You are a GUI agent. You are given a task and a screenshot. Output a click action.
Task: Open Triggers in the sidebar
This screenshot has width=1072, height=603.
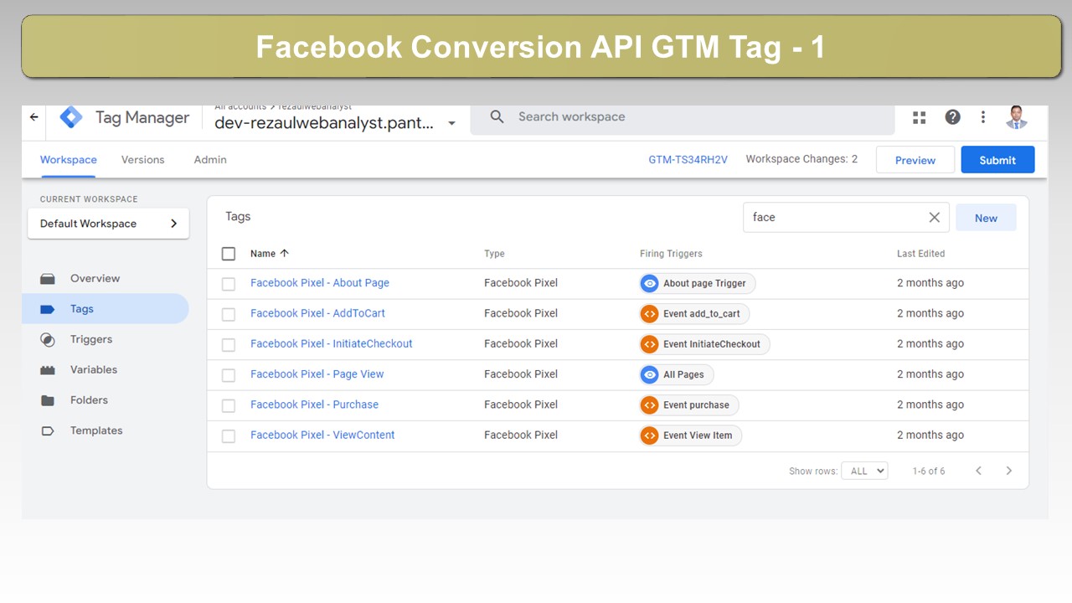pos(91,339)
